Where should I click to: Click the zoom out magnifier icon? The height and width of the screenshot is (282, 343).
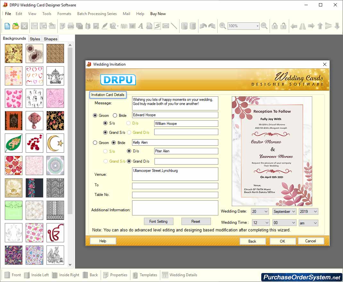pos(264,26)
